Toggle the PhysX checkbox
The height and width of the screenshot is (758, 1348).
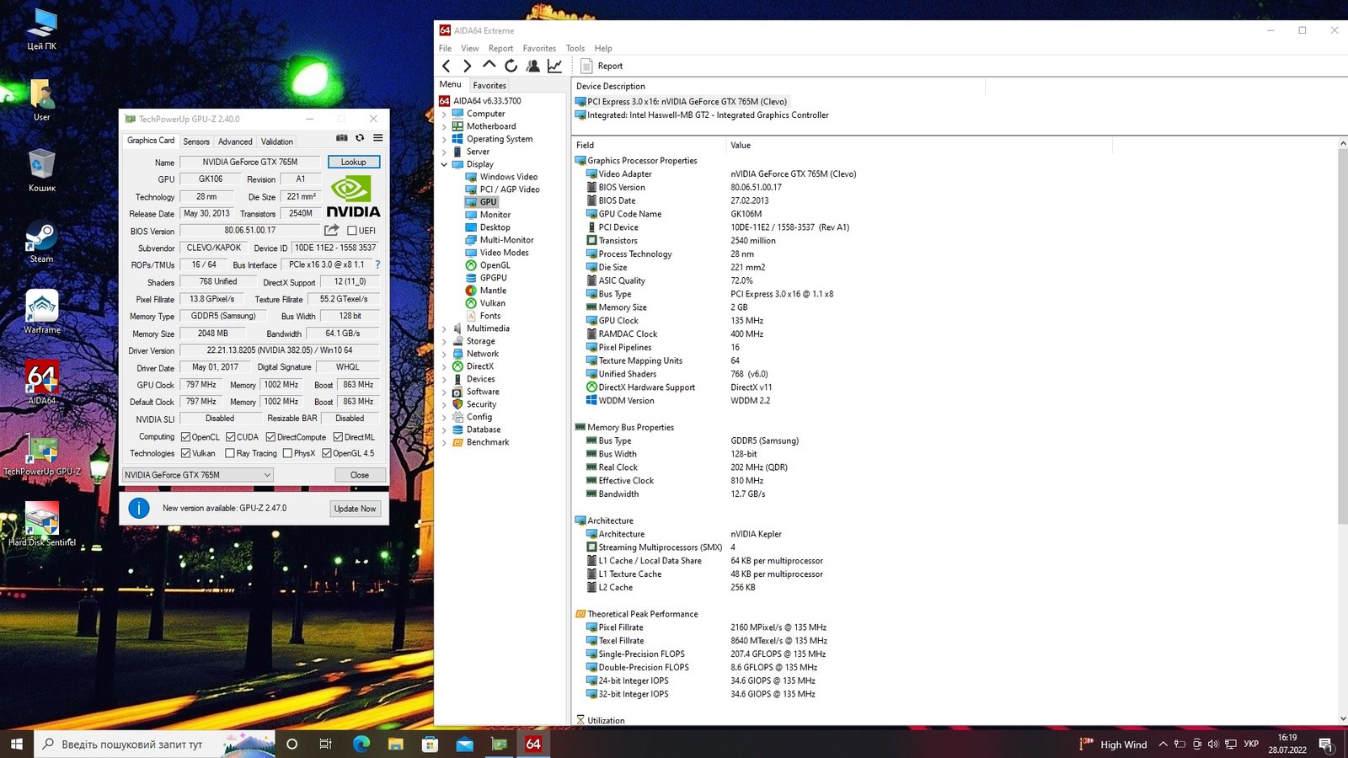(x=287, y=453)
